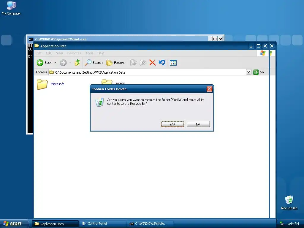Screen dimensions: 304x228
Task: Click the Microsoft folder name label
Action: [x=57, y=84]
